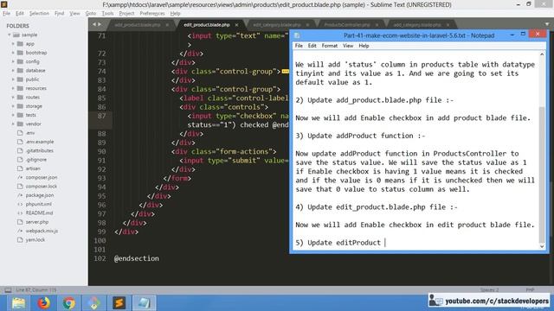
Task: Click @endsection text on line 102
Action: (x=137, y=258)
